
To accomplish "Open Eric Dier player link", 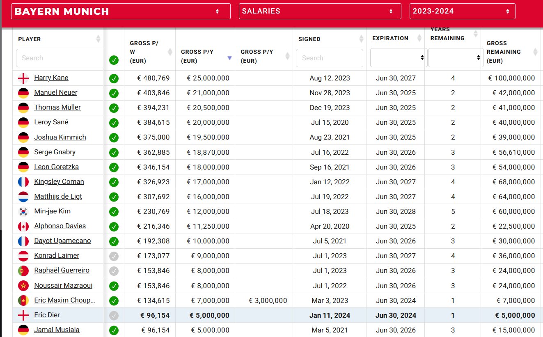I will pos(47,315).
